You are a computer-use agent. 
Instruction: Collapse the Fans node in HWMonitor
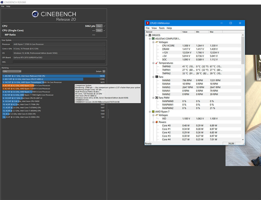pos(153,77)
